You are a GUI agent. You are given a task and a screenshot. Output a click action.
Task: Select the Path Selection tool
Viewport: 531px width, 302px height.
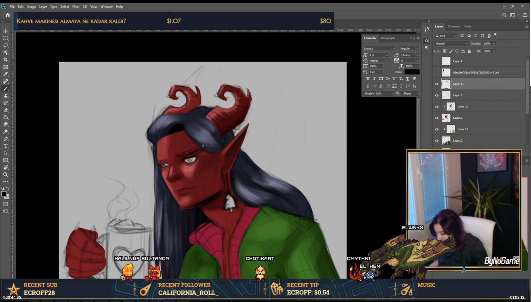(6, 153)
